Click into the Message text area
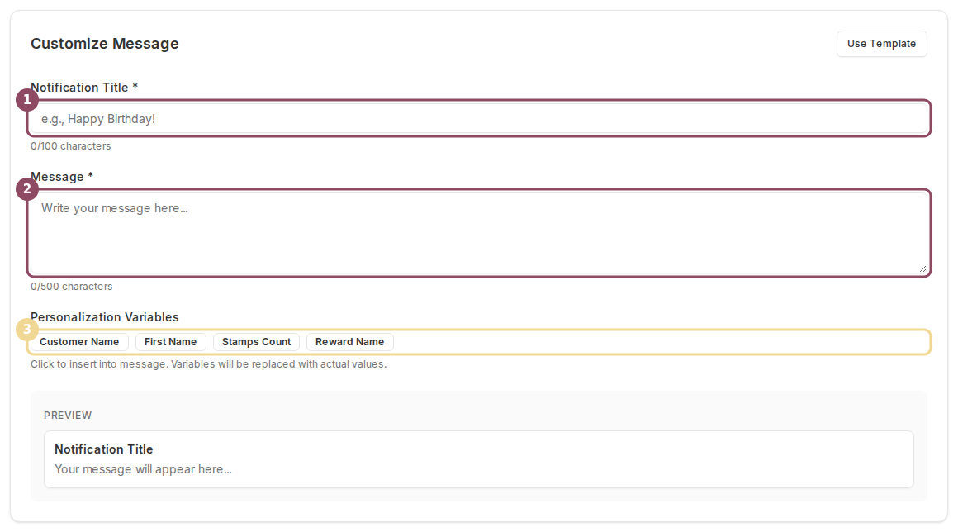This screenshot has height=532, width=958. tap(478, 233)
